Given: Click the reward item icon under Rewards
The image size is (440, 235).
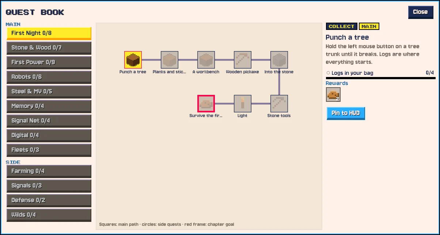Looking at the screenshot, I should tap(333, 95).
